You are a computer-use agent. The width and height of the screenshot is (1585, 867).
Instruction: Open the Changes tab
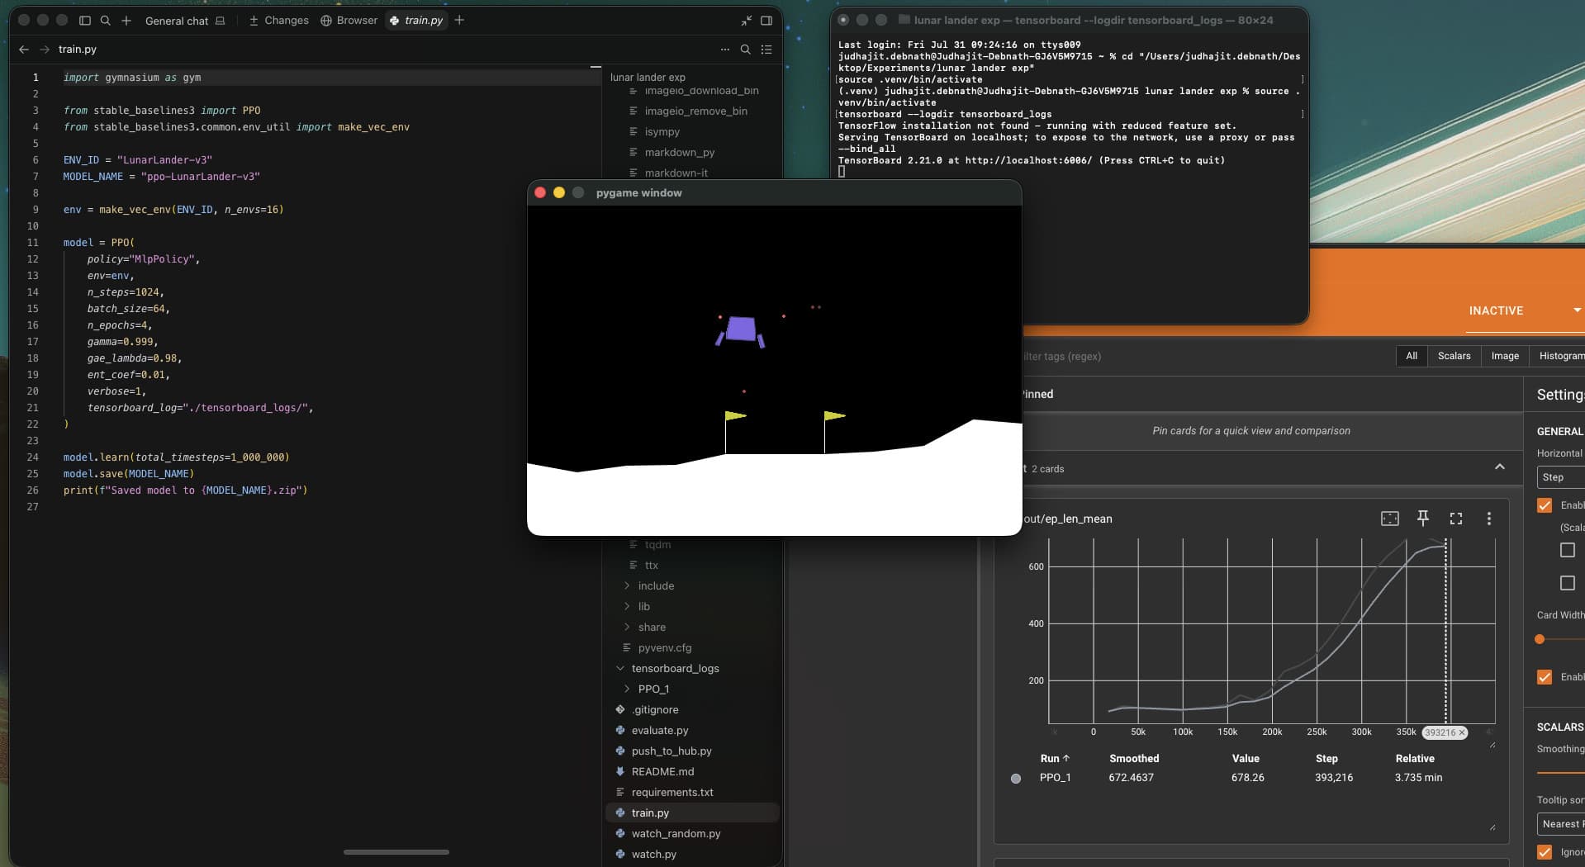[278, 21]
